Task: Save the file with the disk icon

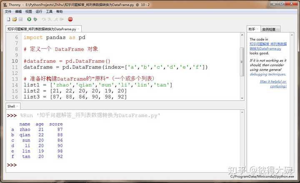Action: (21, 19)
